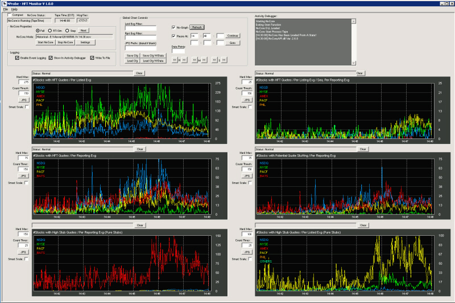Click JPG beside High Stub Quotes Per Reporting Exg chart

23,252
